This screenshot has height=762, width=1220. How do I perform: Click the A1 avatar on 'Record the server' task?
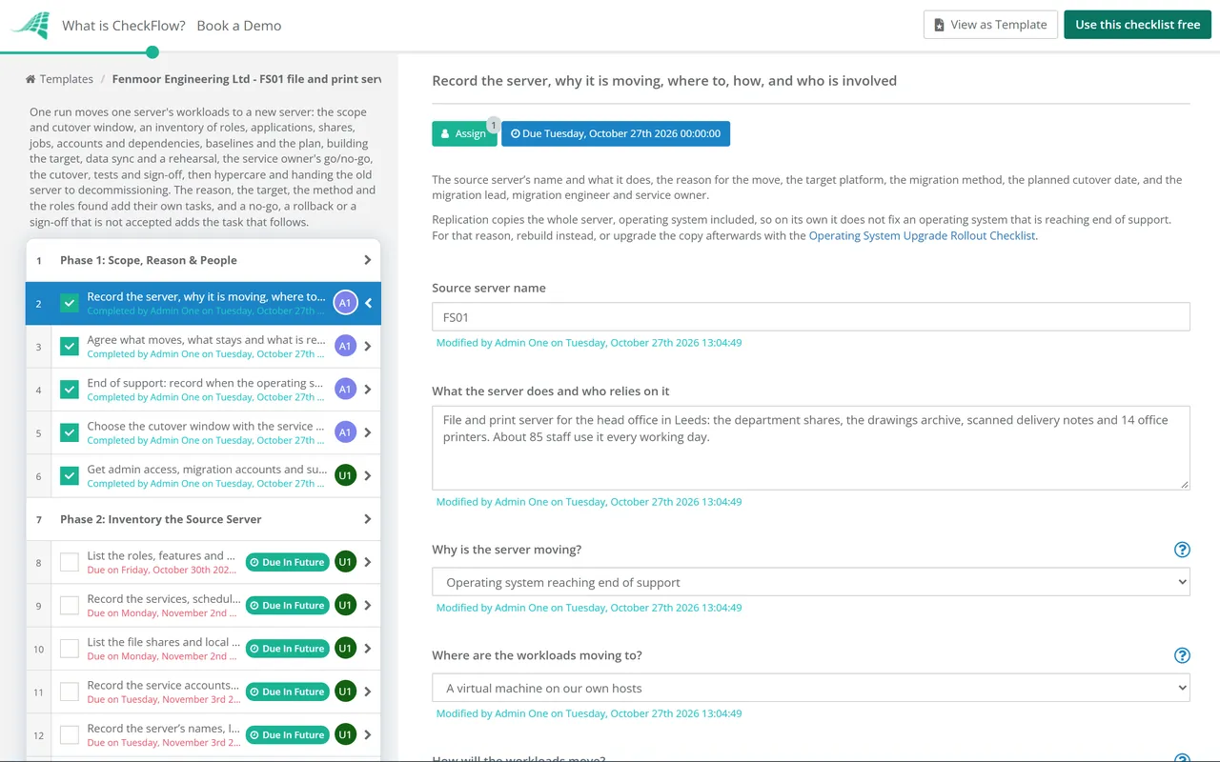point(345,303)
